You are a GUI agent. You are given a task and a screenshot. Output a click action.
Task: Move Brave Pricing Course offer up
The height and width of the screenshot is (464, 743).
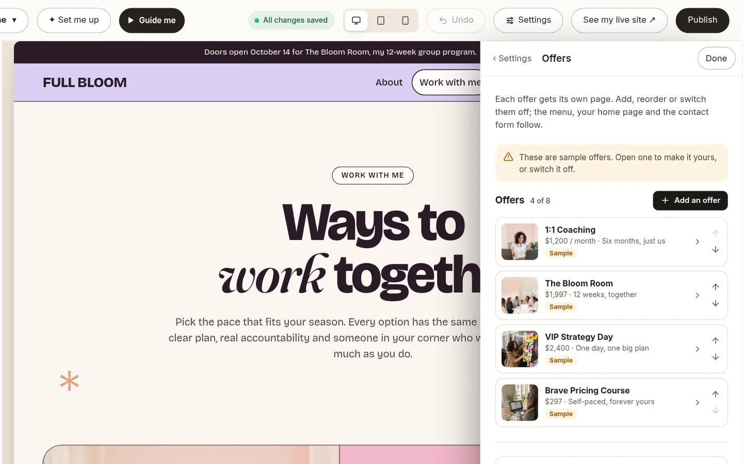click(x=716, y=394)
